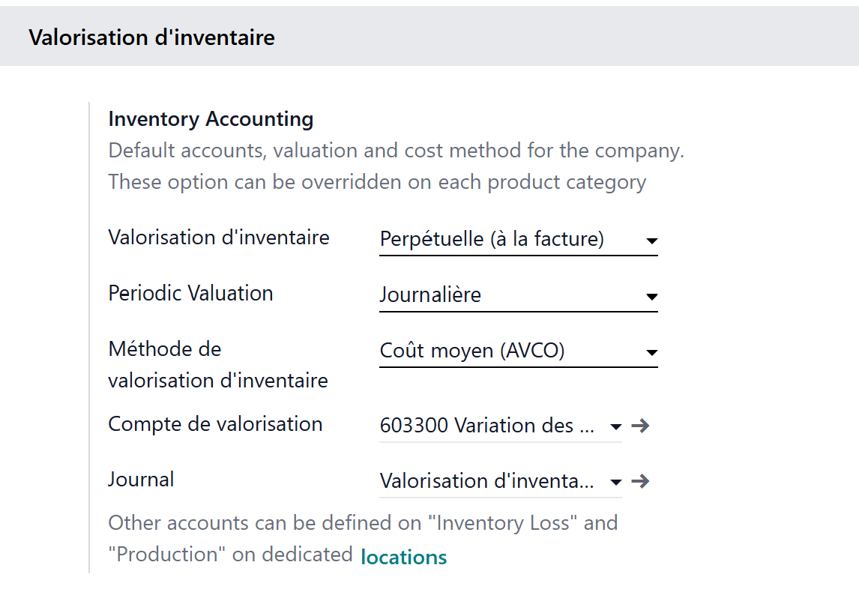859x589 pixels.
Task: Follow the locations link
Action: (x=403, y=557)
